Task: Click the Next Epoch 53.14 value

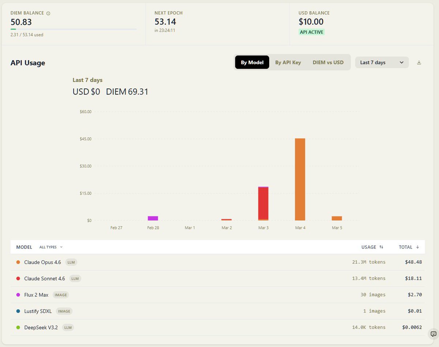Action: [x=165, y=22]
